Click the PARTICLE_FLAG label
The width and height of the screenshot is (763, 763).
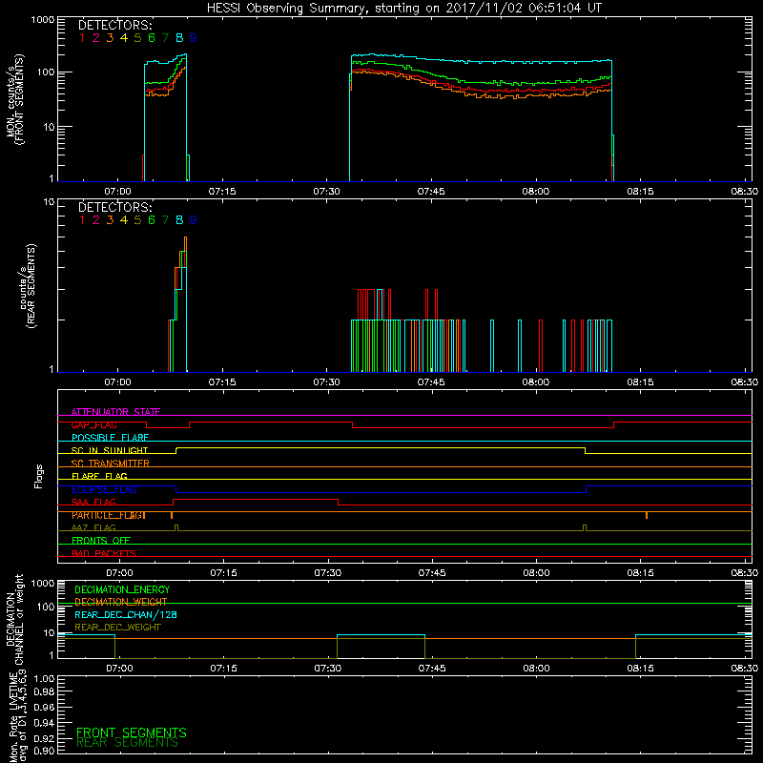[x=109, y=515]
